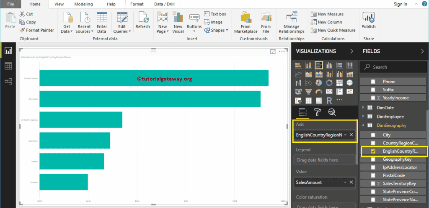
Task: Check the Phone field checkbox
Action: coord(373,82)
